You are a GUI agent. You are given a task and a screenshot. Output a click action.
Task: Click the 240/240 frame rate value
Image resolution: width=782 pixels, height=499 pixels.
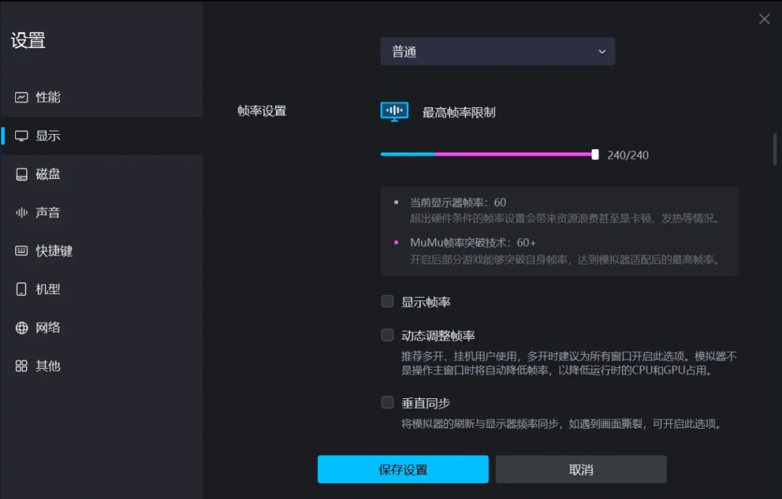628,155
